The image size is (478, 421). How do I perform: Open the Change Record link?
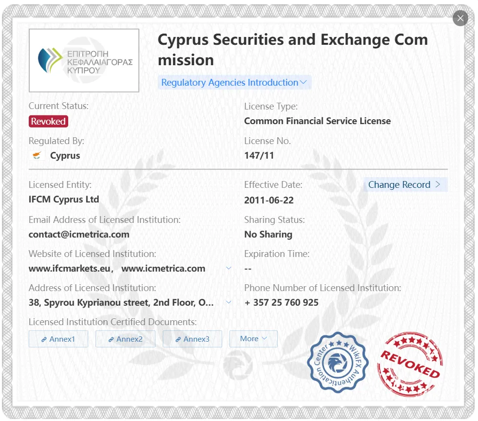click(405, 184)
